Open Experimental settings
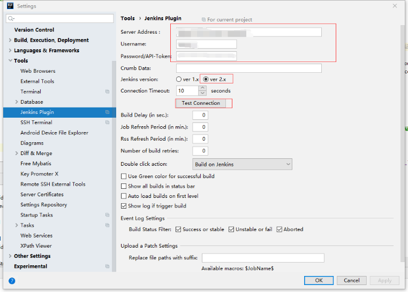The width and height of the screenshot is (408, 292). [x=31, y=266]
